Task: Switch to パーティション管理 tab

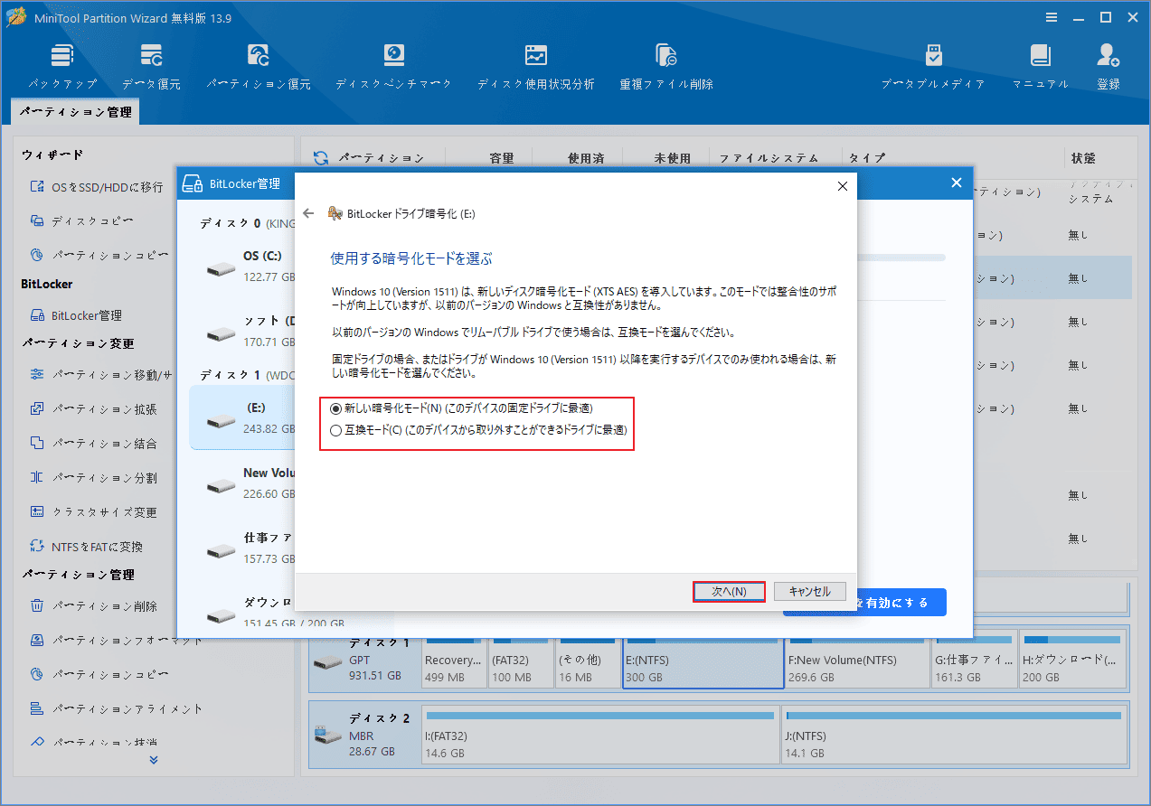Action: [76, 113]
